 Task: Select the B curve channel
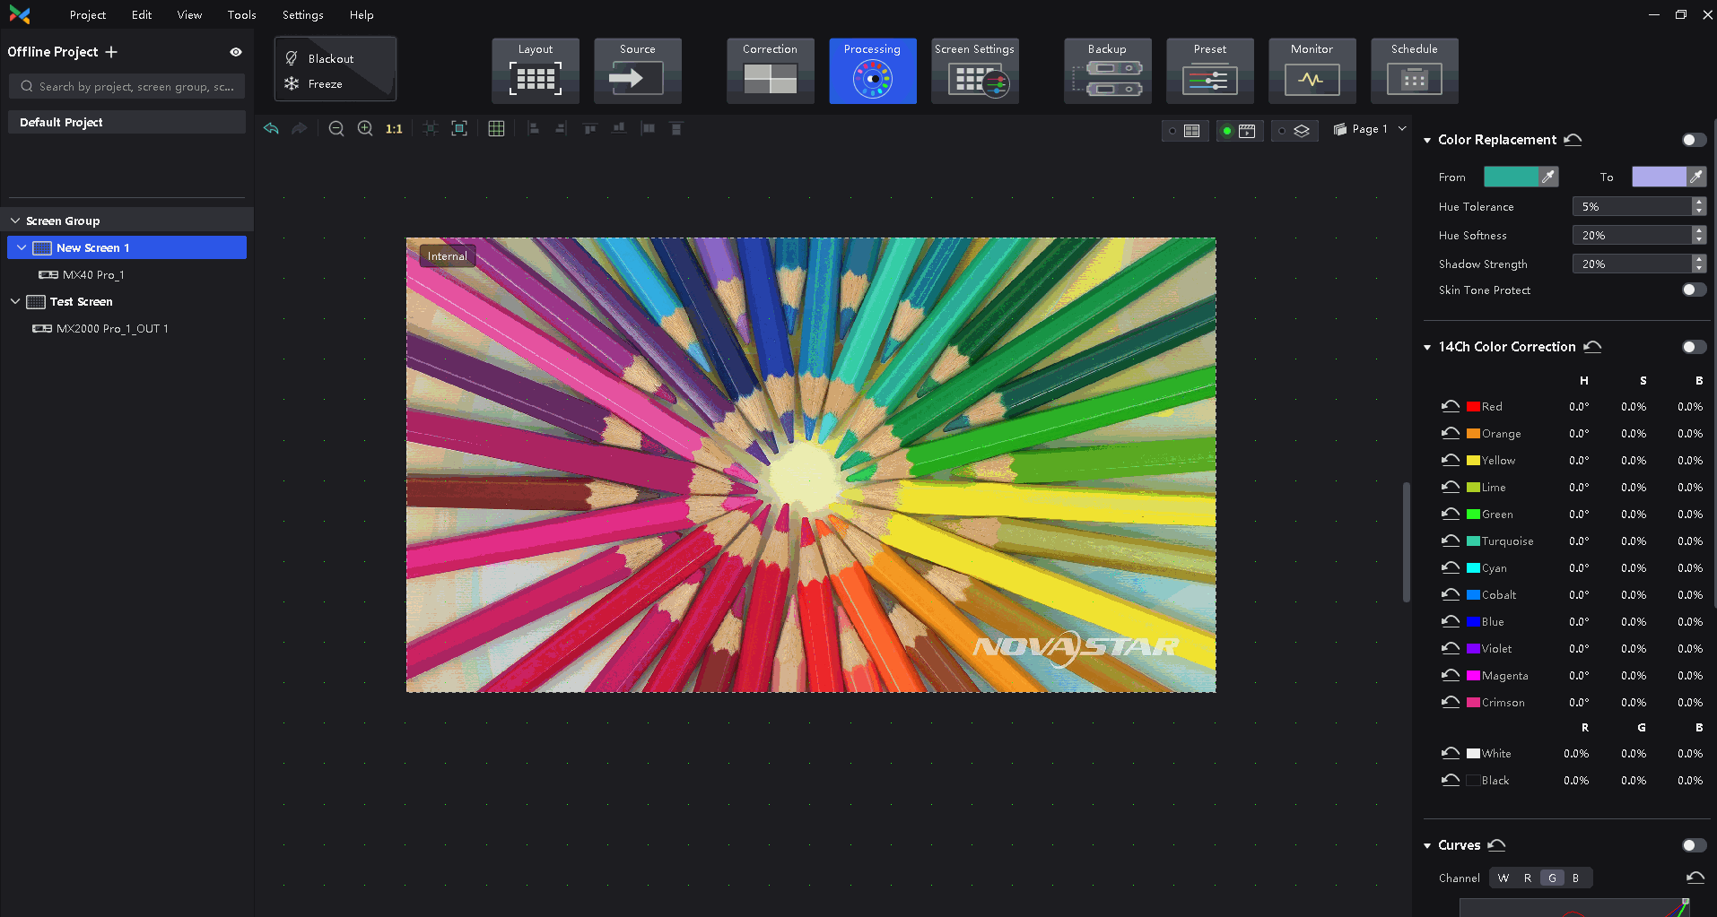click(x=1576, y=878)
